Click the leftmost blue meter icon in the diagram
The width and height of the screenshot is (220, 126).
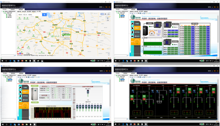click(x=133, y=91)
